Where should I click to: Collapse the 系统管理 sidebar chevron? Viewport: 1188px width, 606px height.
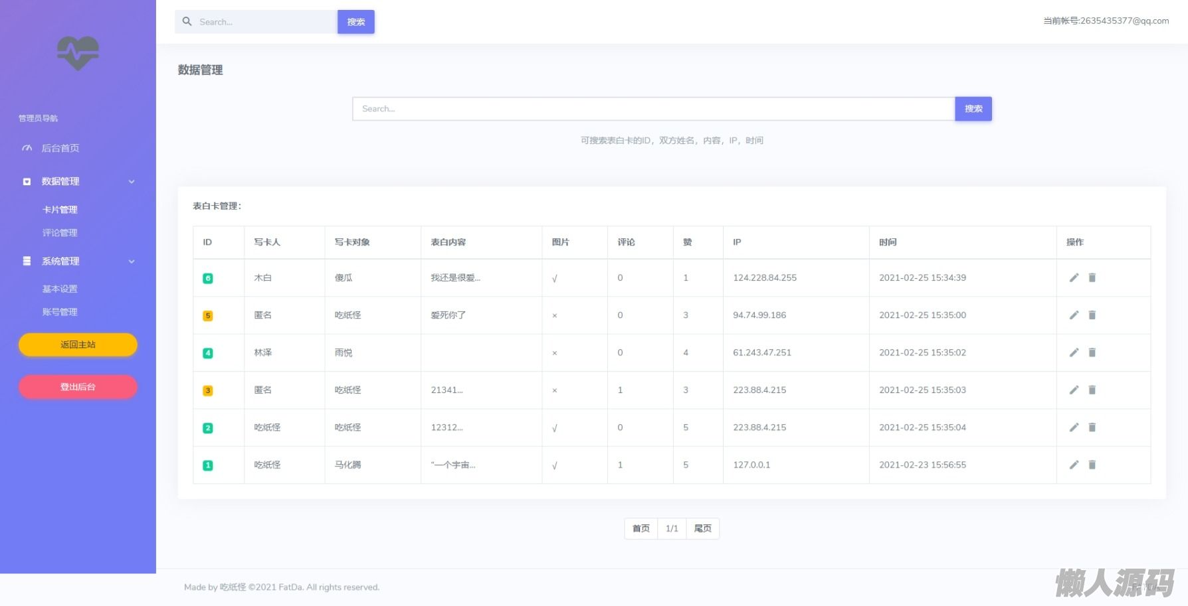tap(132, 262)
